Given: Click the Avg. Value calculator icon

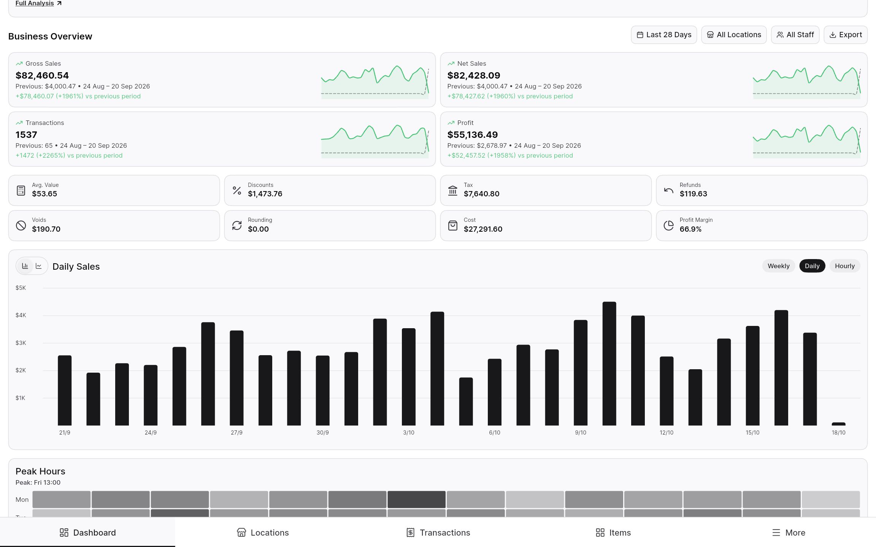Looking at the screenshot, I should [21, 190].
